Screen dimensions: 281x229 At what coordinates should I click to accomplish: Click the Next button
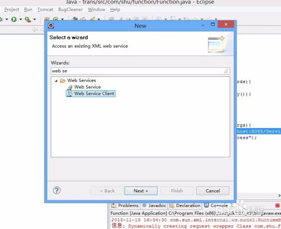click(141, 191)
